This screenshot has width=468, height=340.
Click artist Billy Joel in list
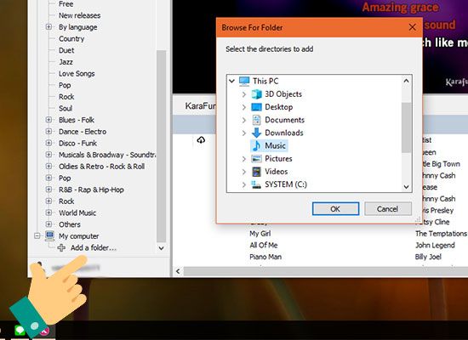(428, 257)
